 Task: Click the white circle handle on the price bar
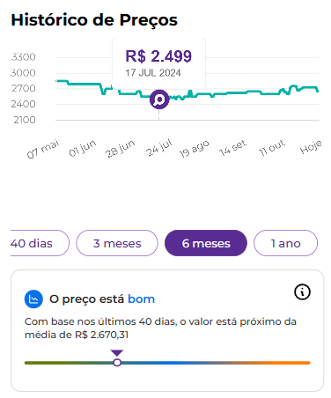(x=117, y=363)
